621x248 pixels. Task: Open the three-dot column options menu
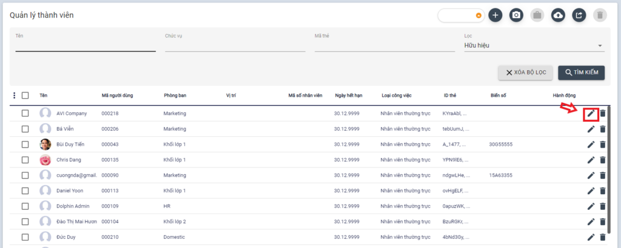click(x=15, y=96)
